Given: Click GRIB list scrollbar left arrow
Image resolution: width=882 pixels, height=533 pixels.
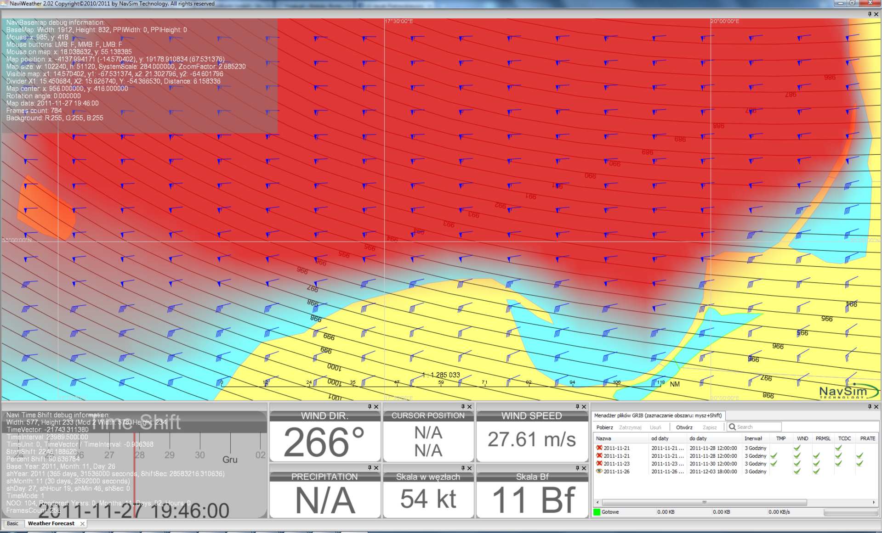Looking at the screenshot, I should (597, 502).
